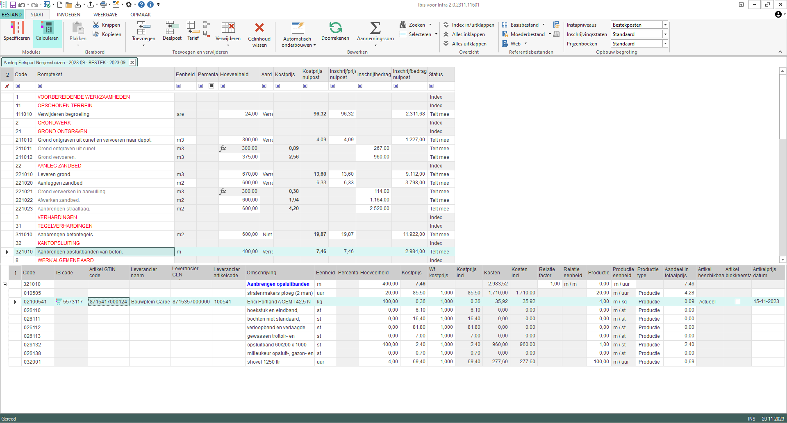
Task: Click the Print icon
Action: point(103,5)
